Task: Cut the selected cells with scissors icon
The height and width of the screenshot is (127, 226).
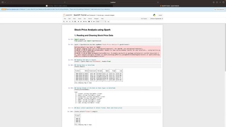Action: pos(70,22)
